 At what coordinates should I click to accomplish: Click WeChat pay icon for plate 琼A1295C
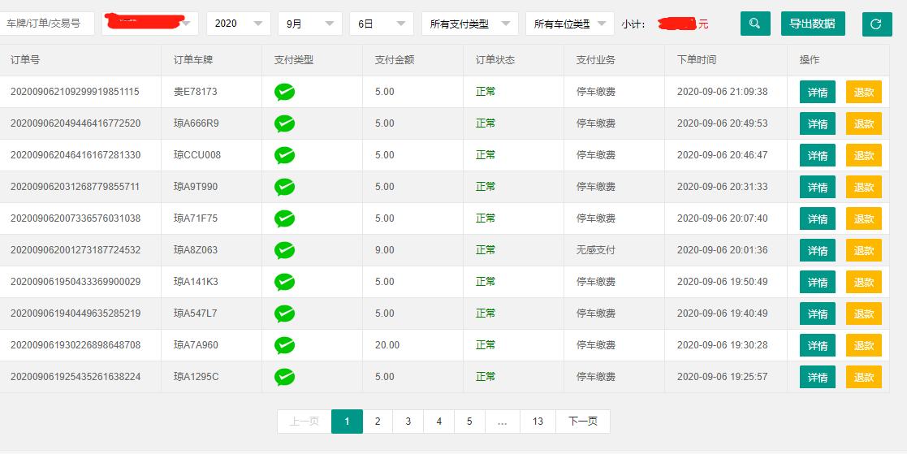[284, 377]
